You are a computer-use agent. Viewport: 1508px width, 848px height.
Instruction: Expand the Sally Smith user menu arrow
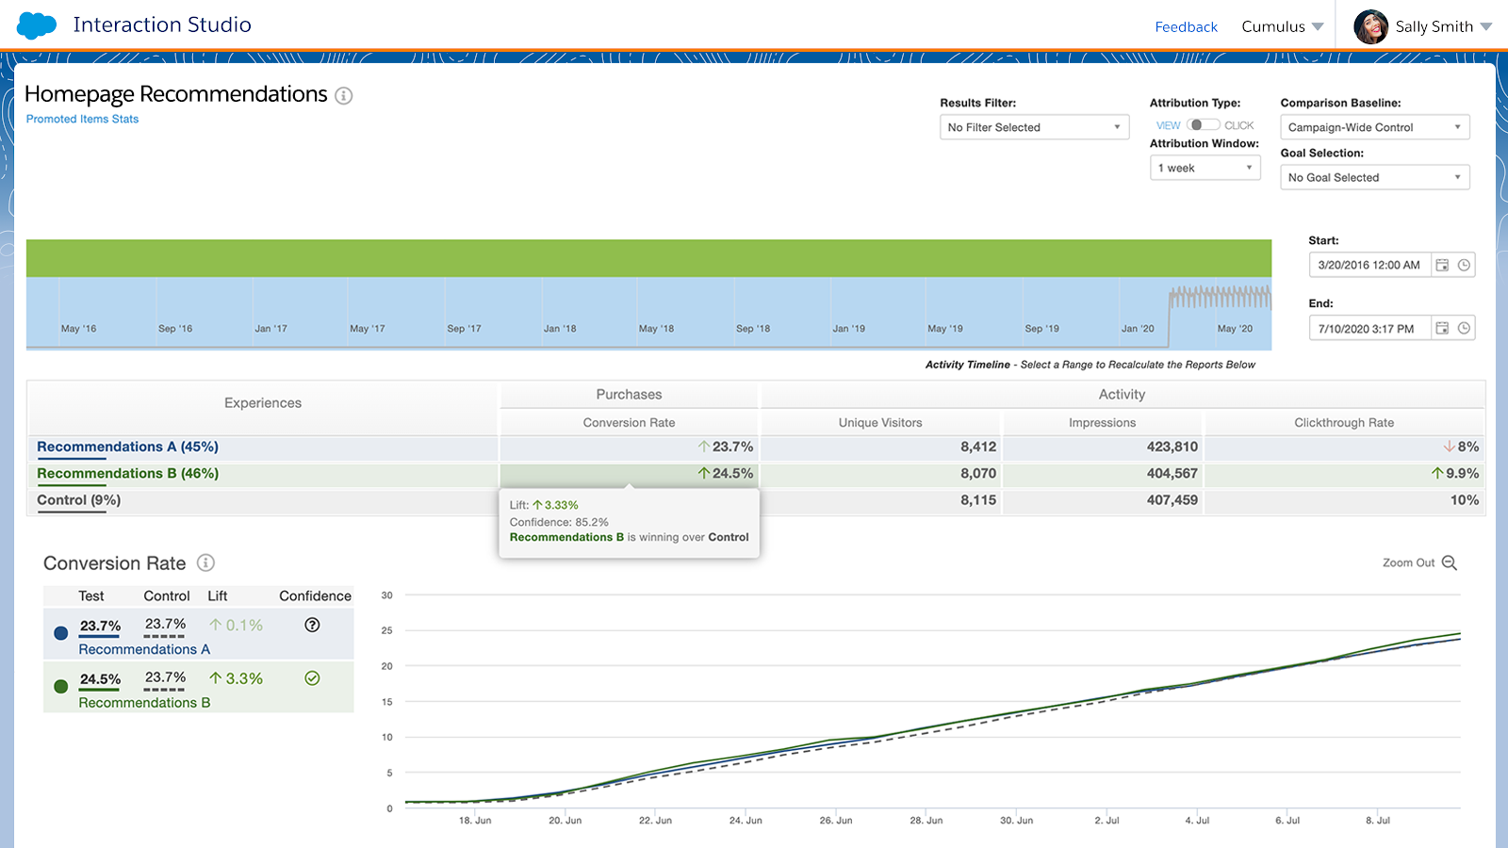point(1486,26)
